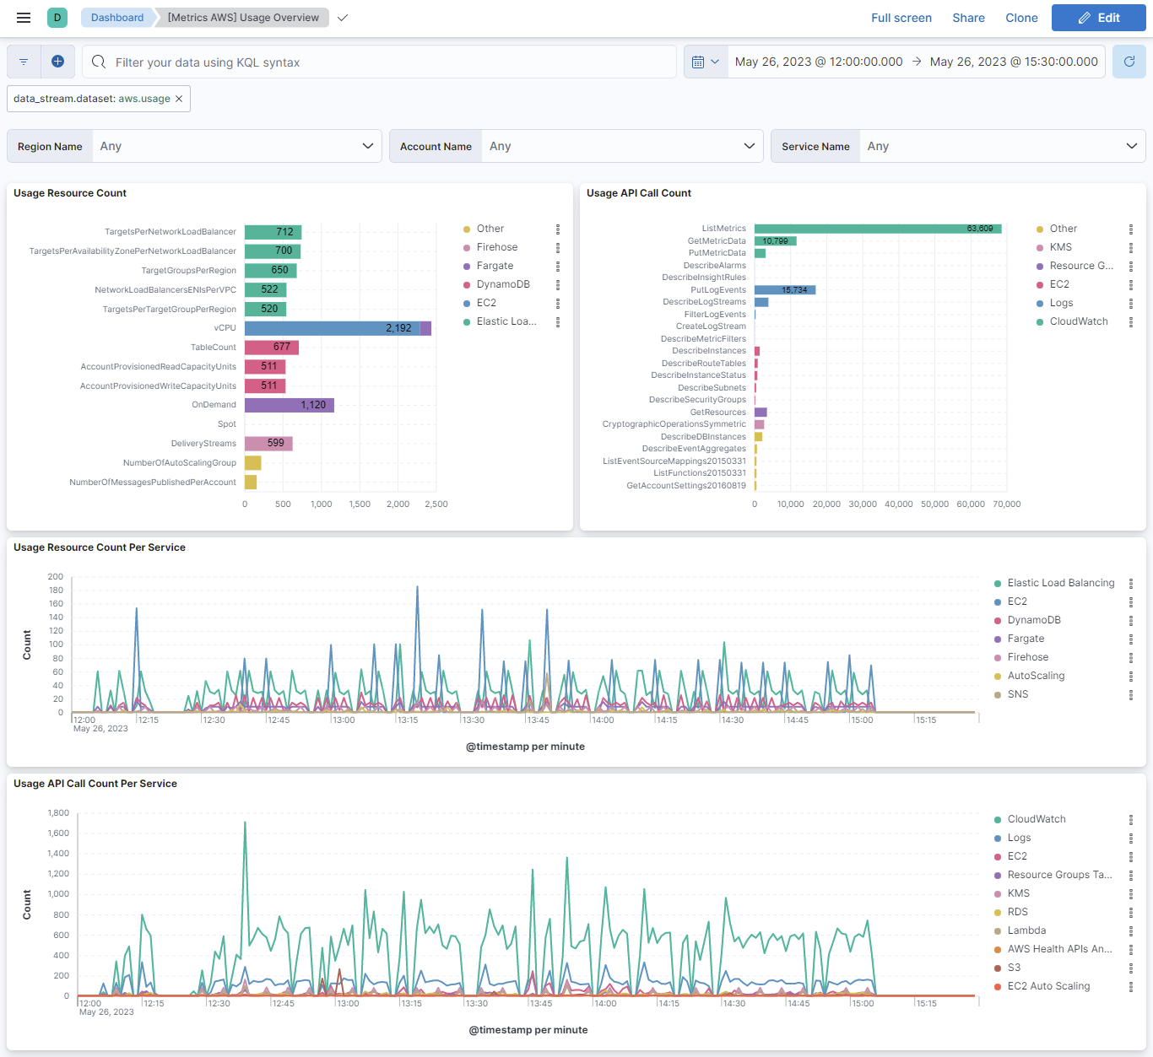This screenshot has width=1153, height=1057.
Task: Toggle the Firehose series in Usage Resource Count legend
Action: pos(498,246)
